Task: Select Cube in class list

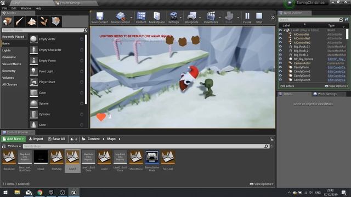Action: 56,92
